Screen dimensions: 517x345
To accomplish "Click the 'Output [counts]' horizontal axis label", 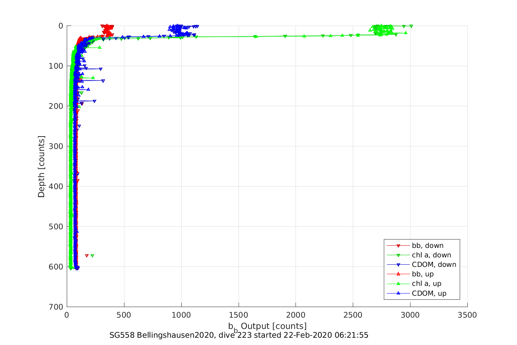I will pos(274,326).
